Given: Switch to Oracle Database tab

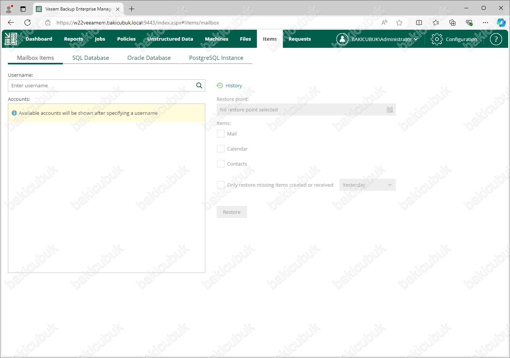Looking at the screenshot, I should [x=149, y=58].
